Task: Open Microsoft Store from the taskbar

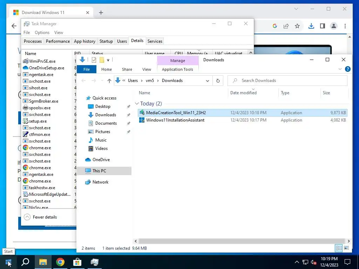Action: 77,262
